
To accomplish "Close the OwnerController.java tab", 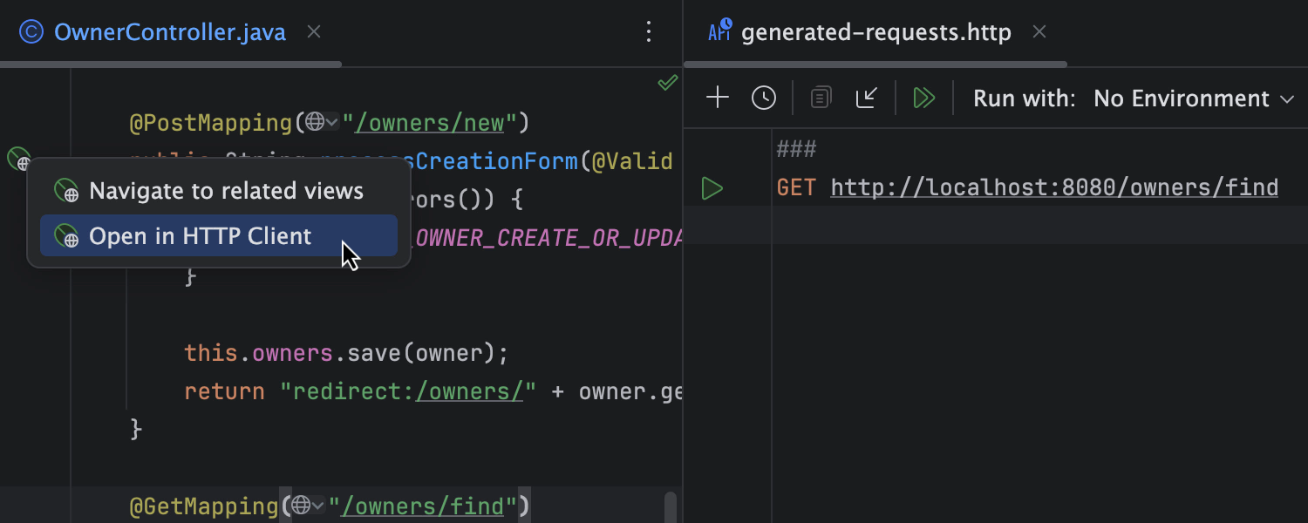I will (x=314, y=32).
